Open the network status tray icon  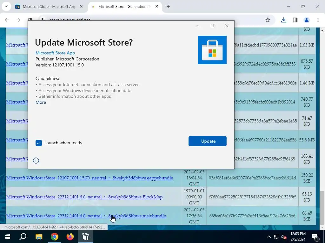coord(276,237)
